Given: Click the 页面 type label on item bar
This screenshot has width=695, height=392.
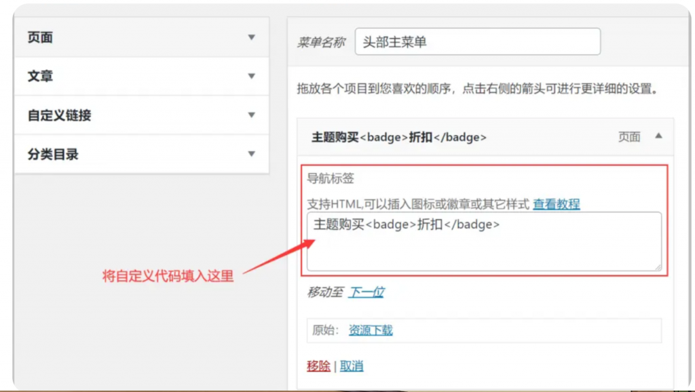Looking at the screenshot, I should (x=629, y=137).
